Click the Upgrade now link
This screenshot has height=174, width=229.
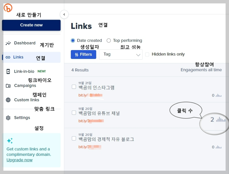tap(19, 160)
